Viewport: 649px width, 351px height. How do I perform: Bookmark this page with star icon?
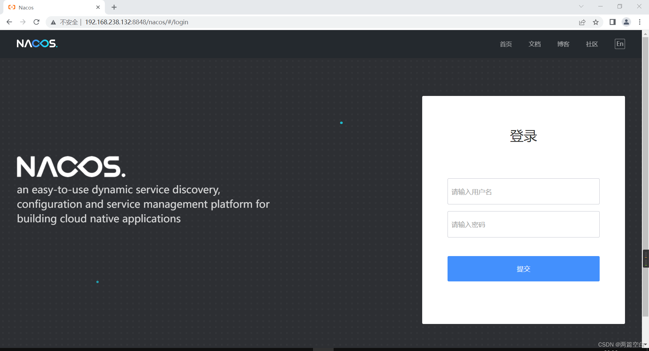click(x=596, y=22)
